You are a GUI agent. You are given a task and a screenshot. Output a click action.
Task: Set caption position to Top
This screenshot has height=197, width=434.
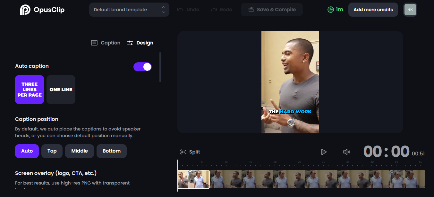point(52,151)
